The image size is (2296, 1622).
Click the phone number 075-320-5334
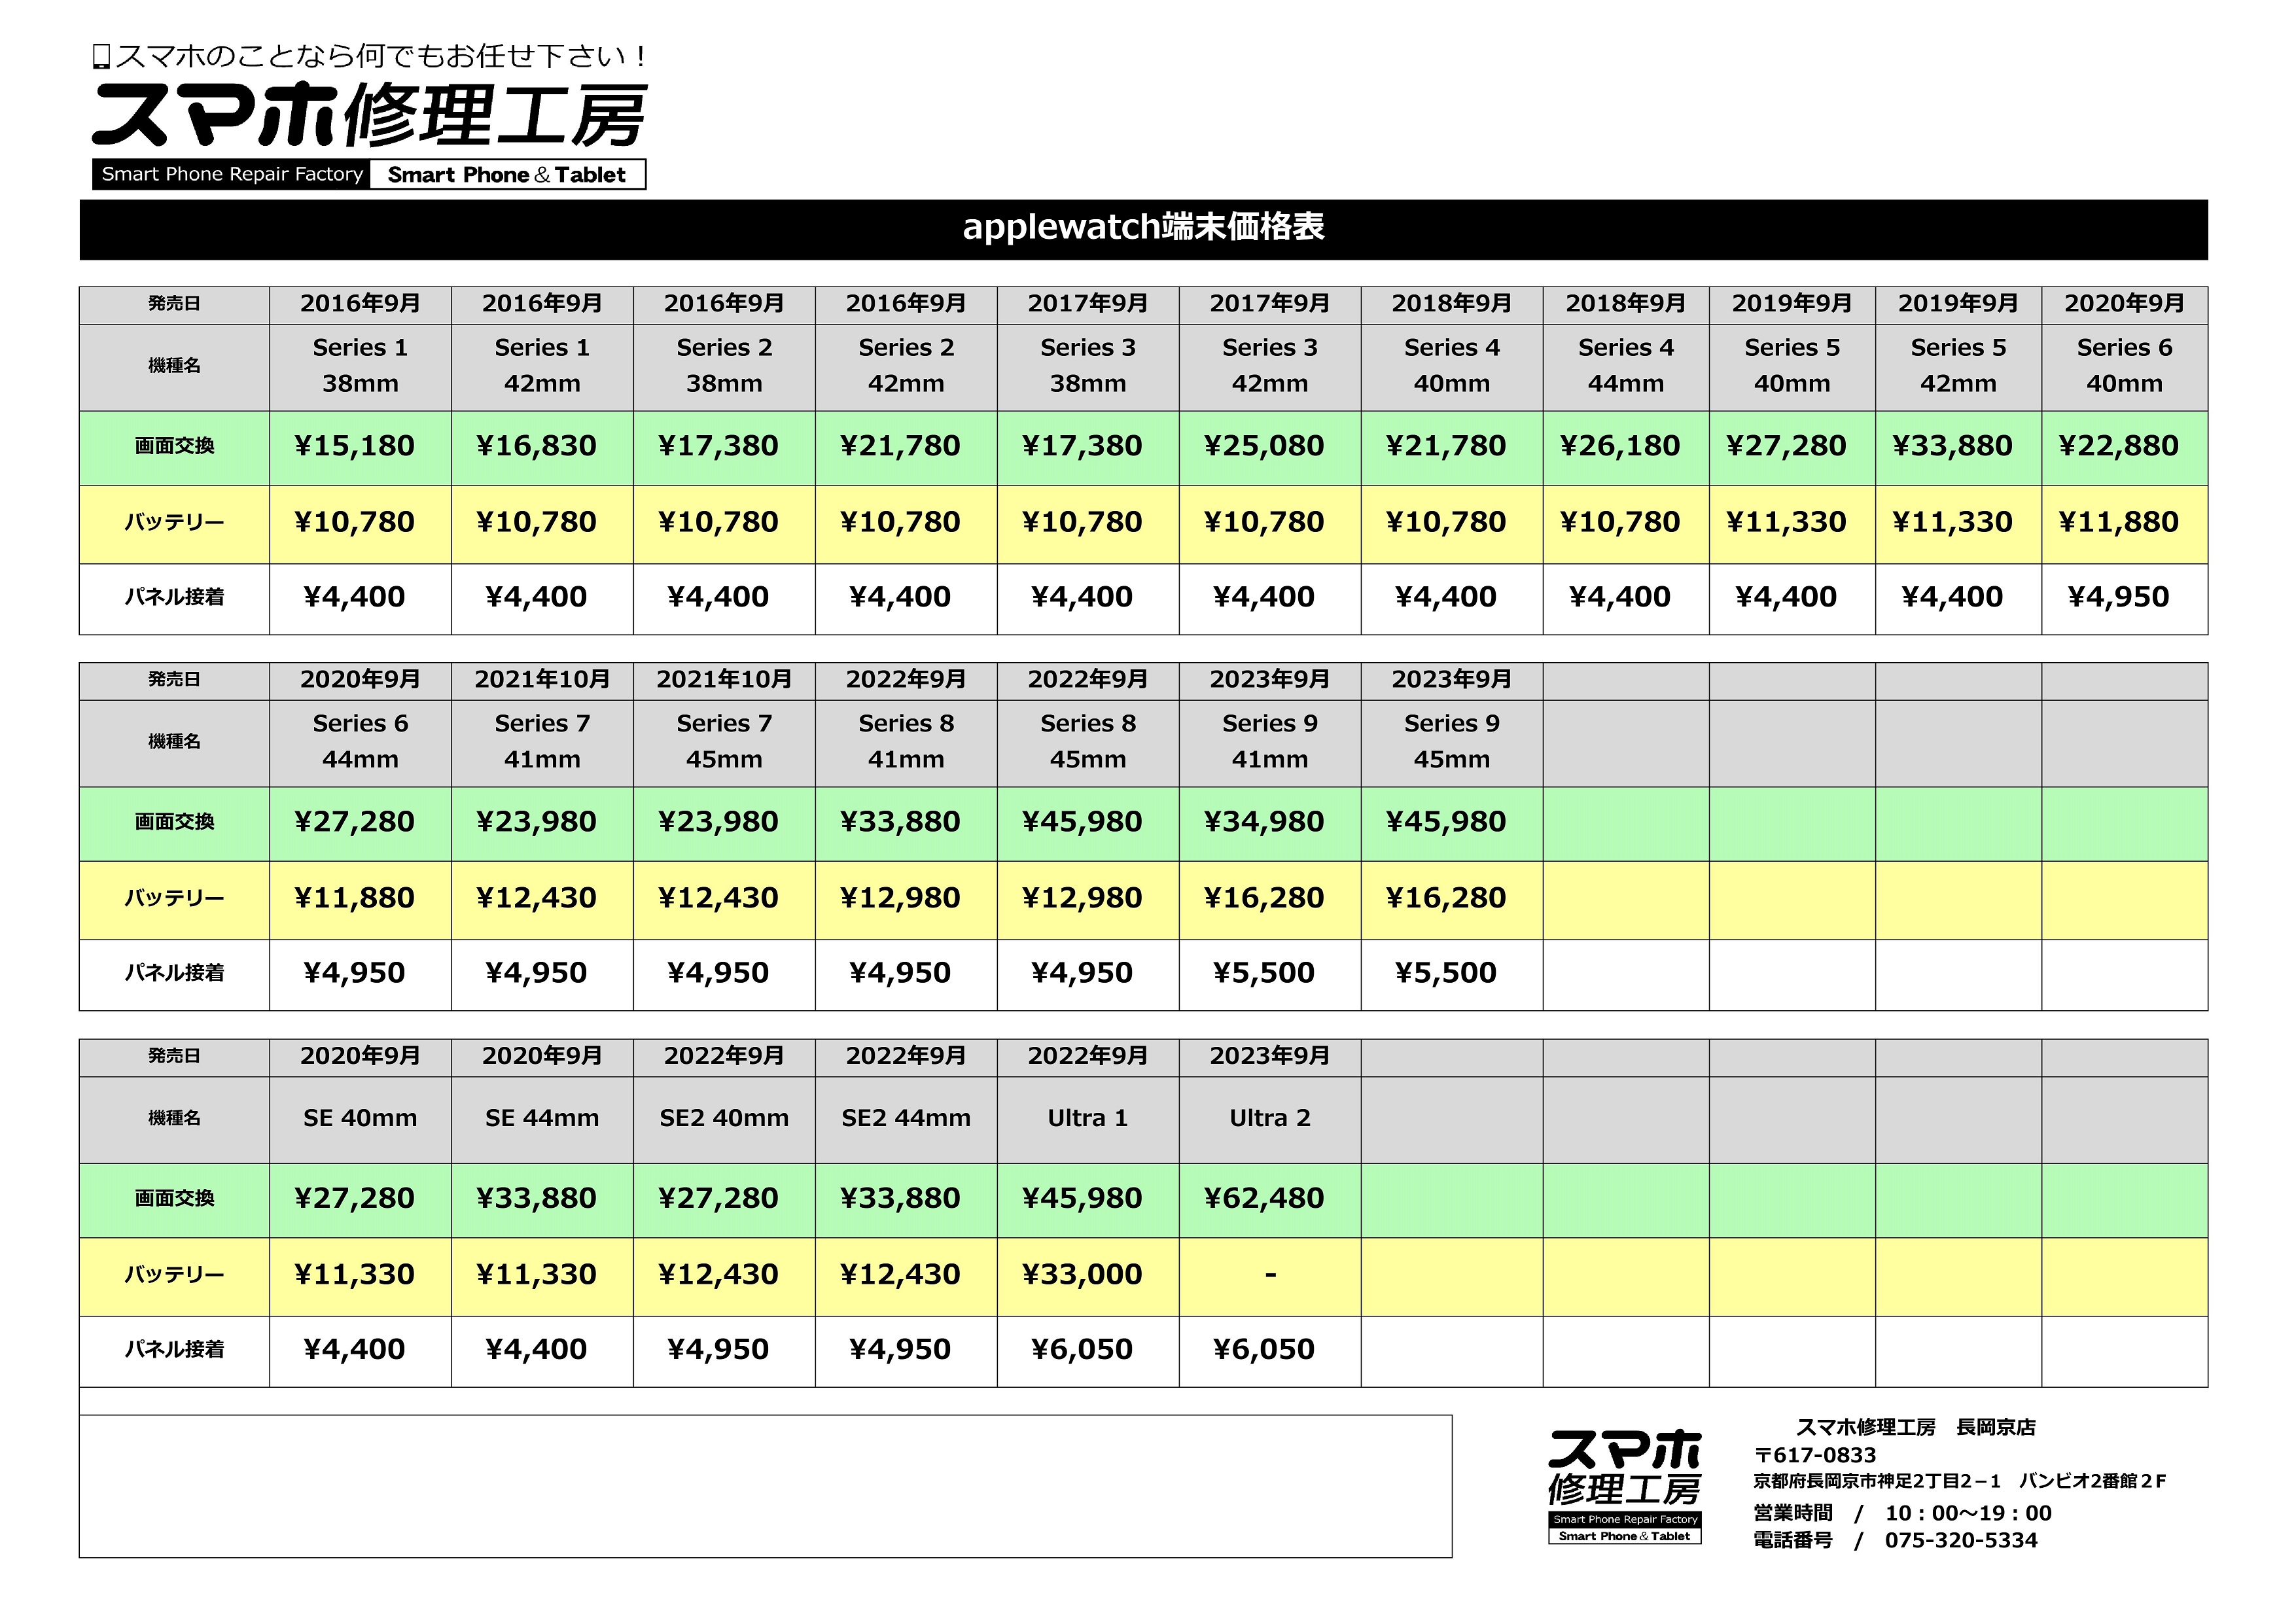click(1961, 1541)
